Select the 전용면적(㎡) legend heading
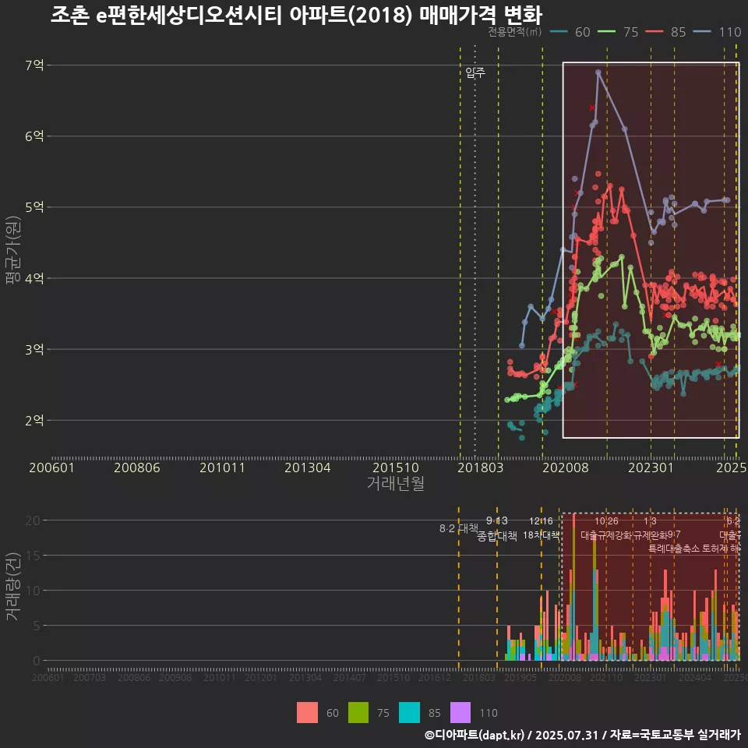This screenshot has height=748, width=748. (x=515, y=32)
